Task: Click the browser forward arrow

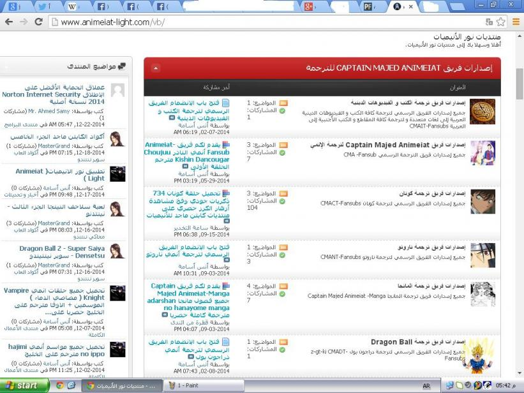Action: coord(24,22)
